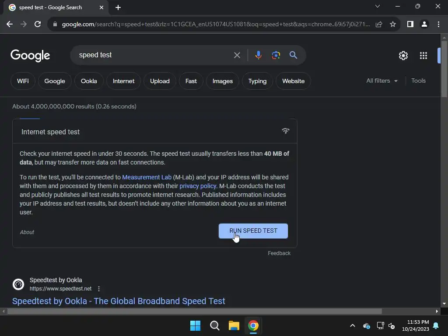Click the muted volume tray icon
This screenshot has height=336, width=448.
coord(392,325)
